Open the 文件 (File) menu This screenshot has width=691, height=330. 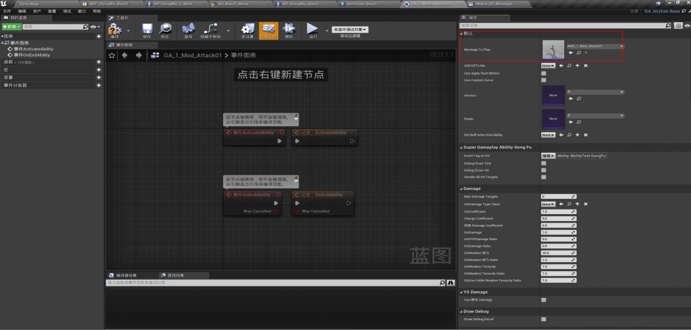coord(7,11)
